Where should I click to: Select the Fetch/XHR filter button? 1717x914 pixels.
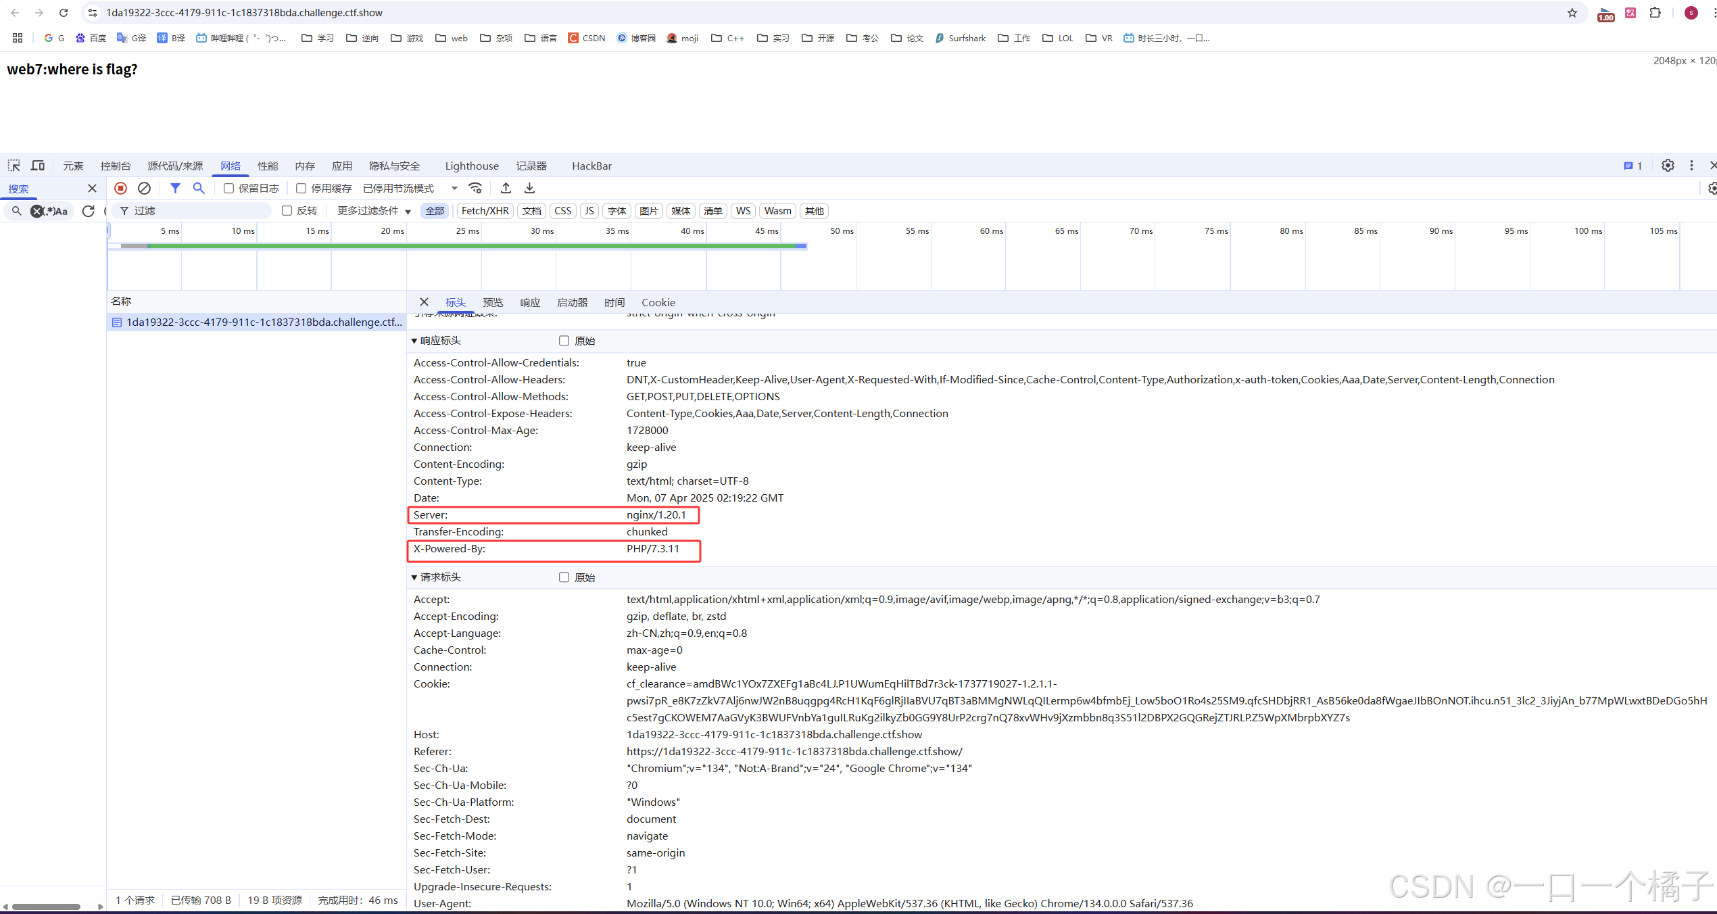[x=485, y=211]
